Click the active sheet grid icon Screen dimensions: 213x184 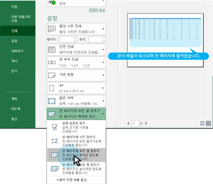point(52,29)
